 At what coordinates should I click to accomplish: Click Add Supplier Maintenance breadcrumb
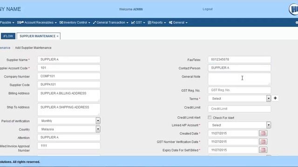(x=33, y=48)
